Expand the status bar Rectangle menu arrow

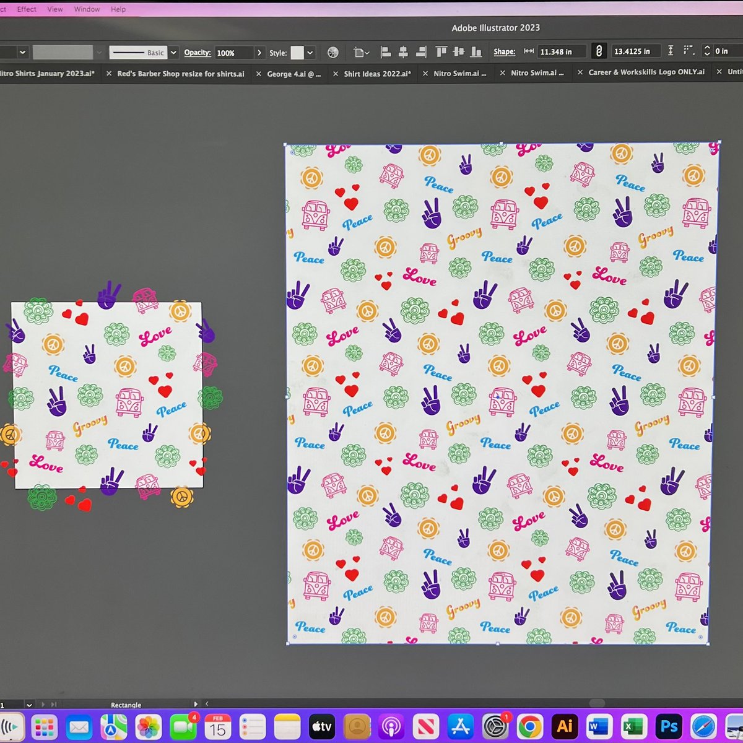pos(196,704)
